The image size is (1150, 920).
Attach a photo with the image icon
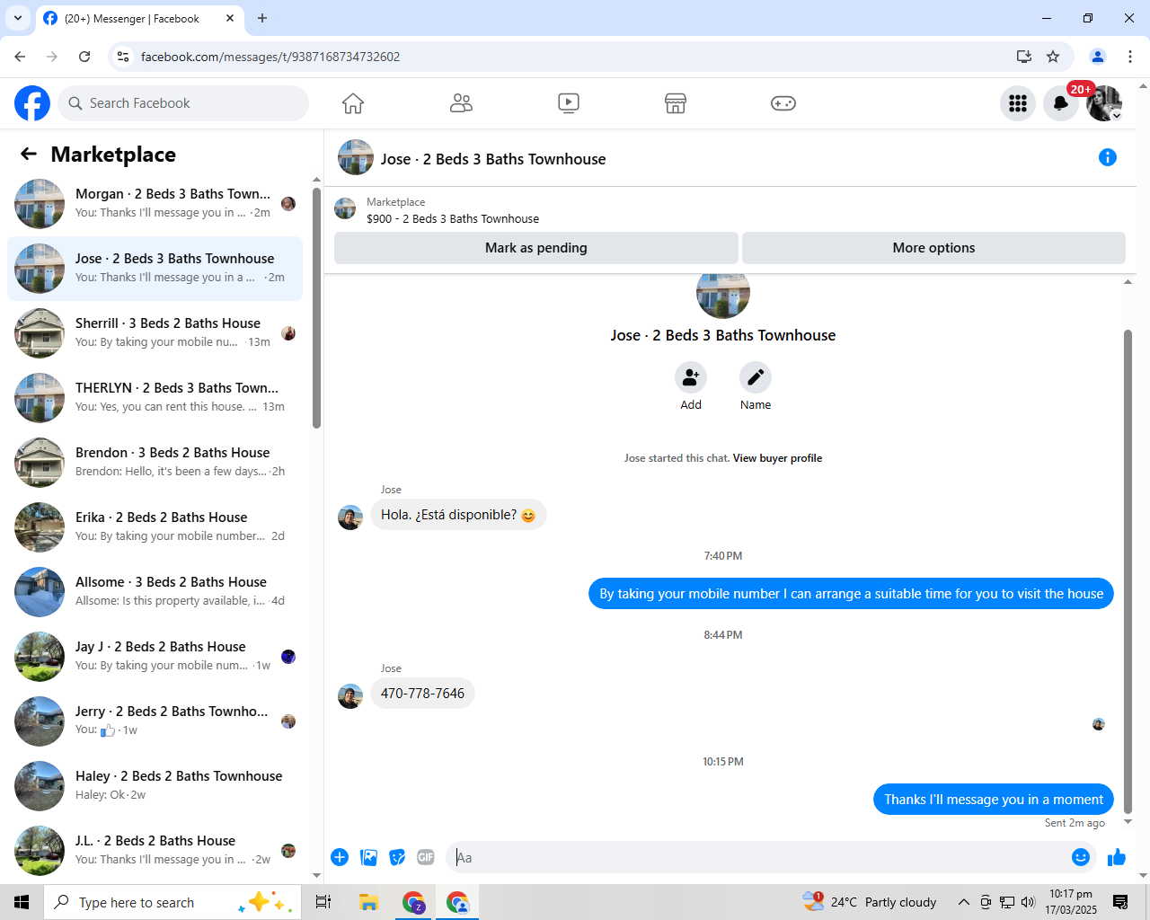(x=368, y=857)
